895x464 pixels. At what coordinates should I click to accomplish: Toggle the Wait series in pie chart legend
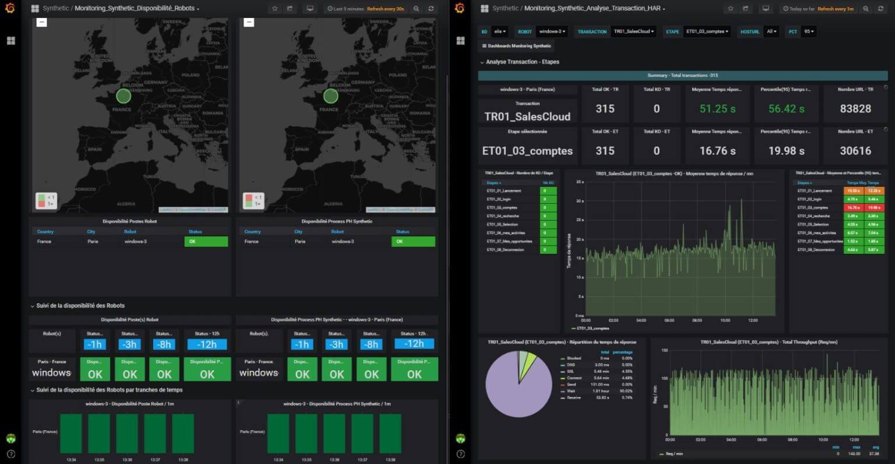click(570, 391)
